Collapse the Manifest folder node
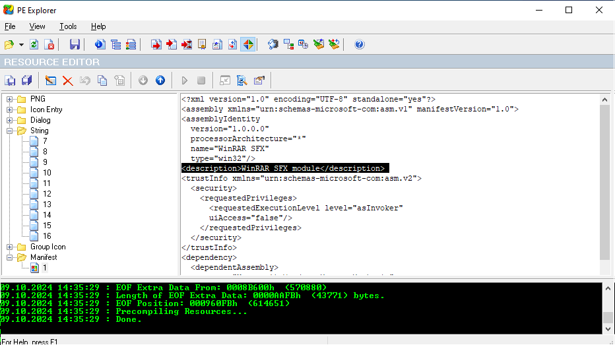 click(x=9, y=257)
